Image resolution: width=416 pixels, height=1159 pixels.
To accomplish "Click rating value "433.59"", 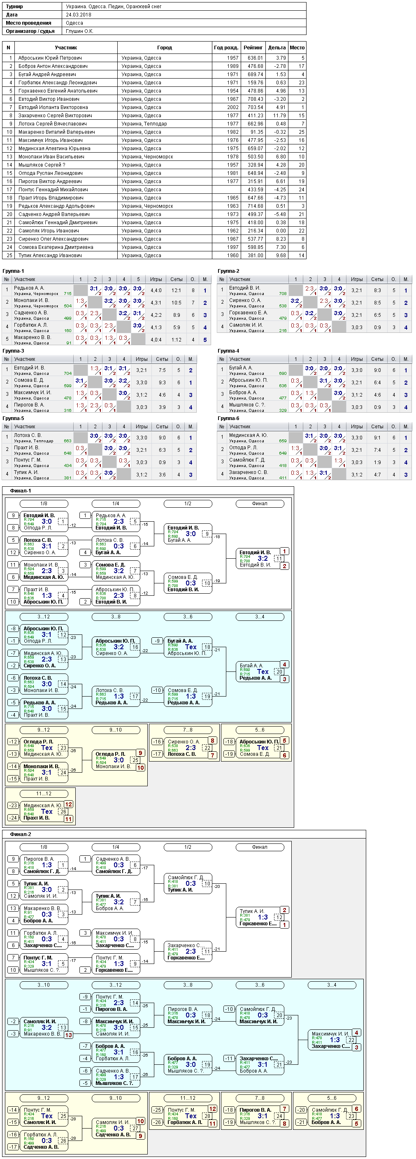I will [255, 190].
